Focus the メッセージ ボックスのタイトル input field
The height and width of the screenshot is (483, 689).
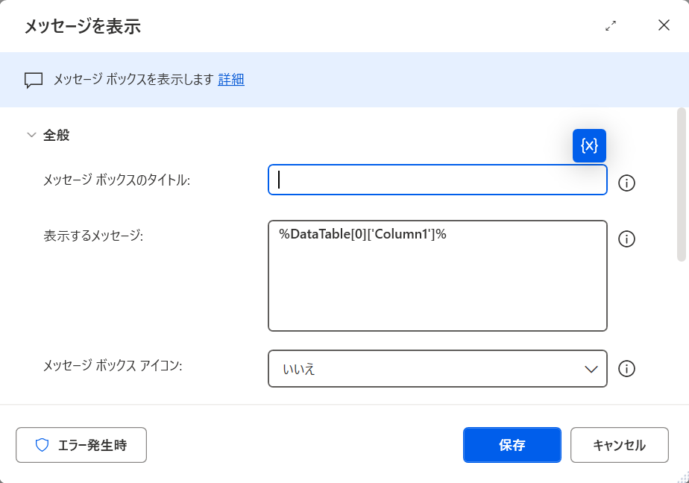437,180
